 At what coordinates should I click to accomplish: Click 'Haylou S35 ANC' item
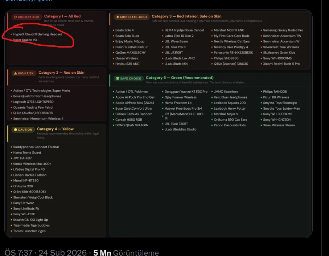click(x=127, y=64)
